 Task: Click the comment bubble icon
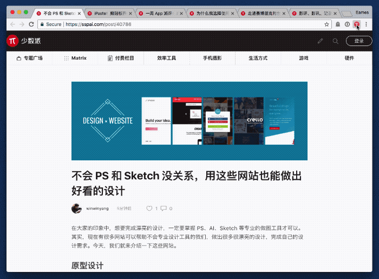point(164,208)
